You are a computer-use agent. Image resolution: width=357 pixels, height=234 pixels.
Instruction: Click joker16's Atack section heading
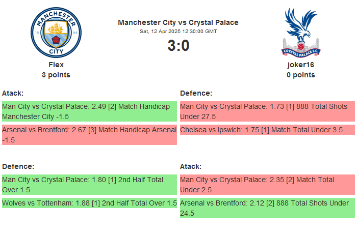(x=191, y=166)
